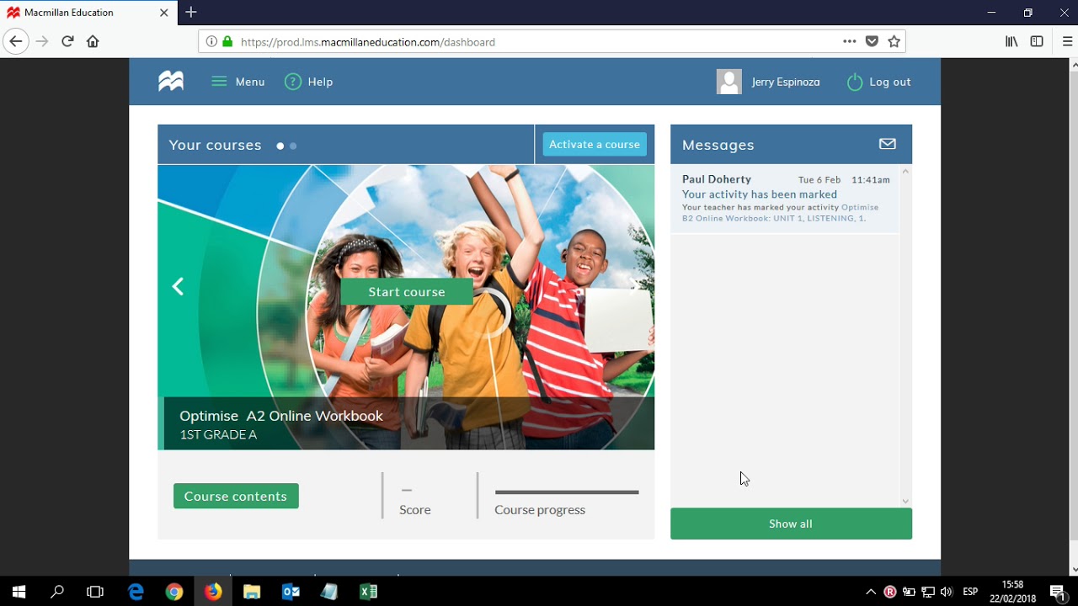Expand hidden system tray icons
This screenshot has height=606, width=1078.
870,592
